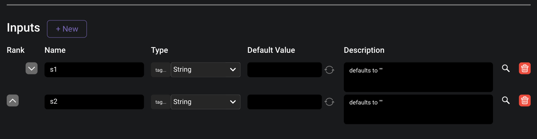Edit the s1 description text box
The image size is (537, 139).
(418, 77)
